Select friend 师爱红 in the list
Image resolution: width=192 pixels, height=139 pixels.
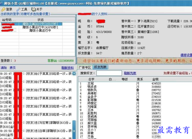(x=92, y=103)
